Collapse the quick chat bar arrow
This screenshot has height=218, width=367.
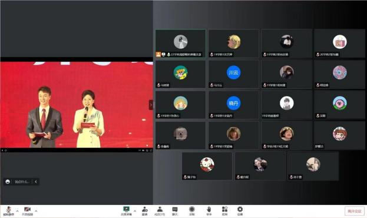36,181
